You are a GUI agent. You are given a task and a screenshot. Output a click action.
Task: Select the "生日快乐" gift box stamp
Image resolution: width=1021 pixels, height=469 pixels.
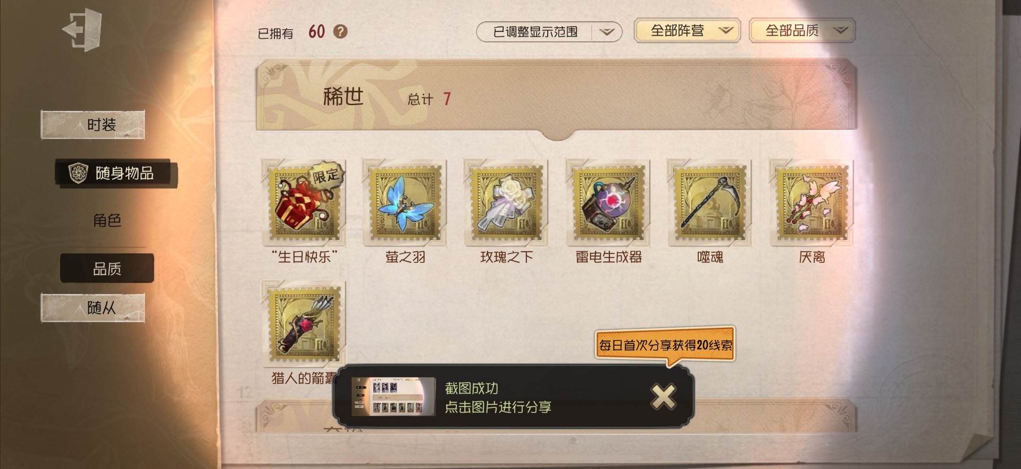coord(304,202)
